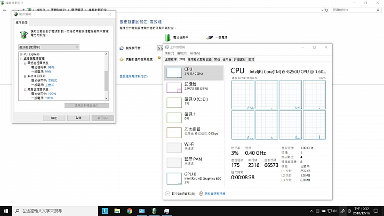384x216 pixels.
Task: Click the network icon in system tray
Action: pyautogui.click(x=330, y=211)
